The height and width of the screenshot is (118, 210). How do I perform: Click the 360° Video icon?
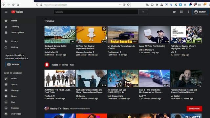pos(6,114)
